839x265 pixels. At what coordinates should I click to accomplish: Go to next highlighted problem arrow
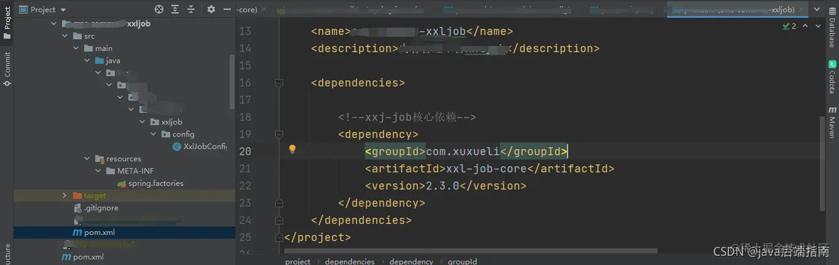pos(818,26)
